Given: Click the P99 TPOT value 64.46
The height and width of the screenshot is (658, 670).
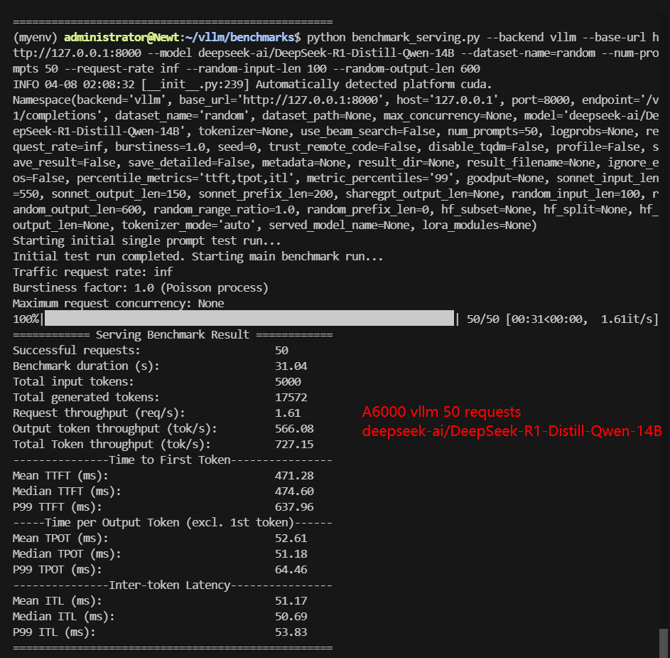Looking at the screenshot, I should point(291,570).
